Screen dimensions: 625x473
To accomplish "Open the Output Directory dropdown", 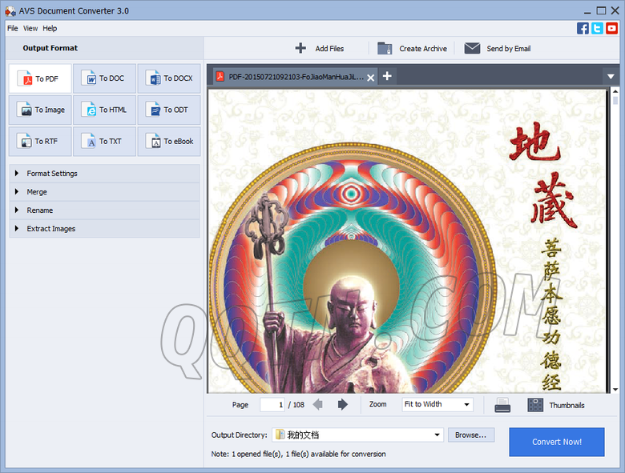I will [437, 435].
